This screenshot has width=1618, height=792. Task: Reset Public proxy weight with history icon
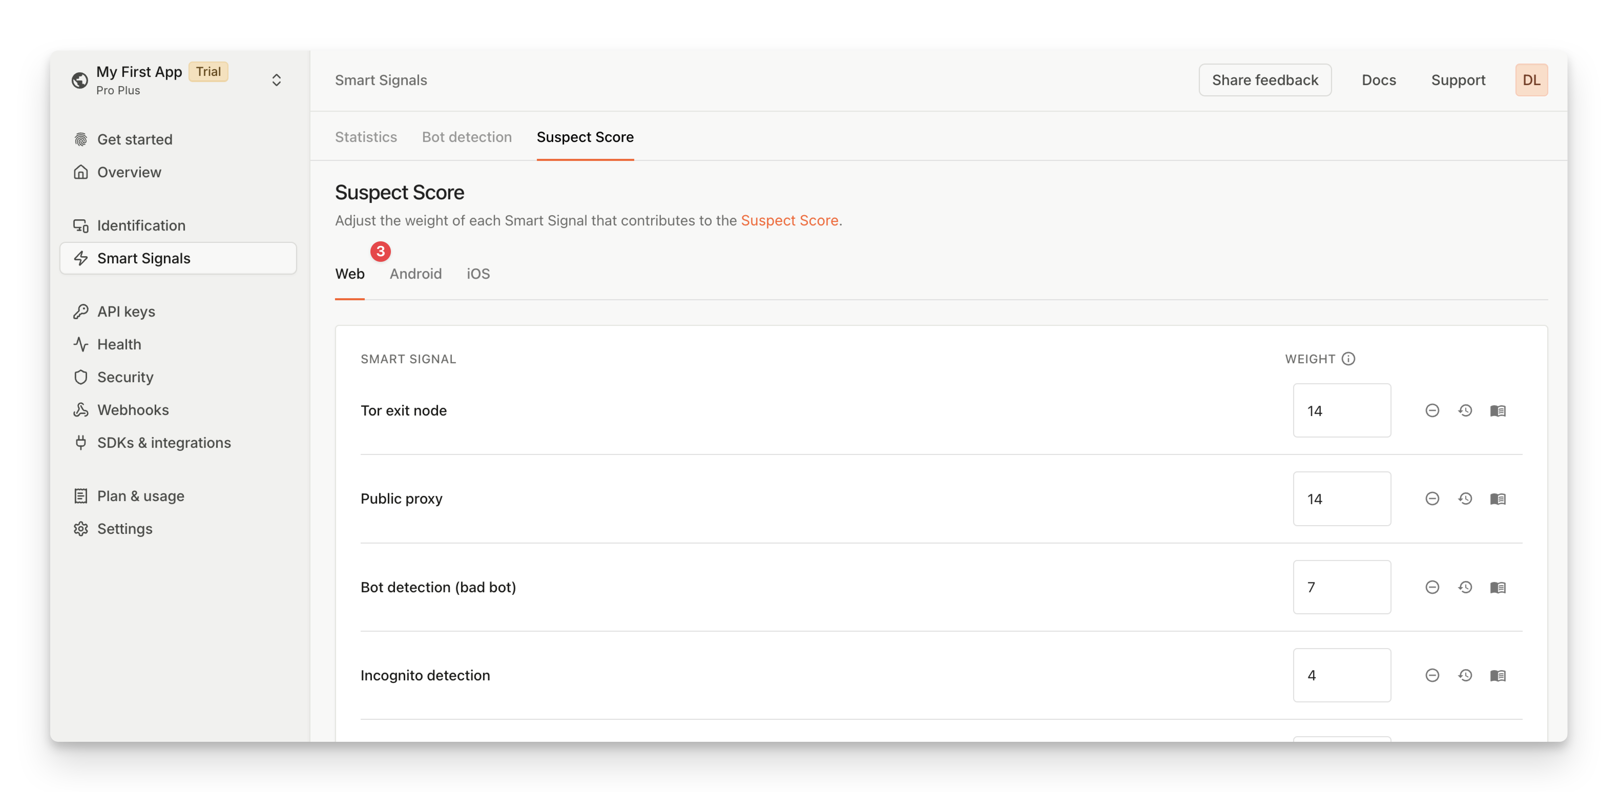(x=1465, y=498)
